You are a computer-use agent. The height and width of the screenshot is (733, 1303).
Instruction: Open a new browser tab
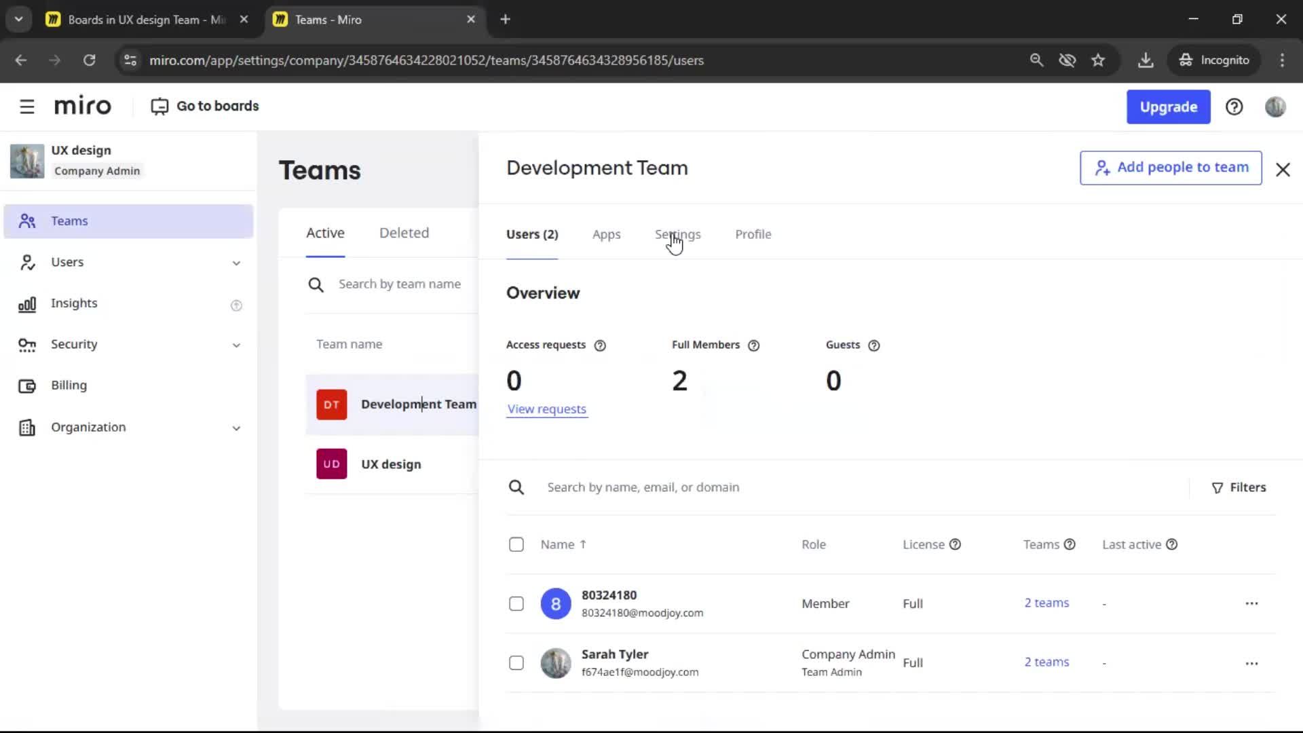pos(505,20)
